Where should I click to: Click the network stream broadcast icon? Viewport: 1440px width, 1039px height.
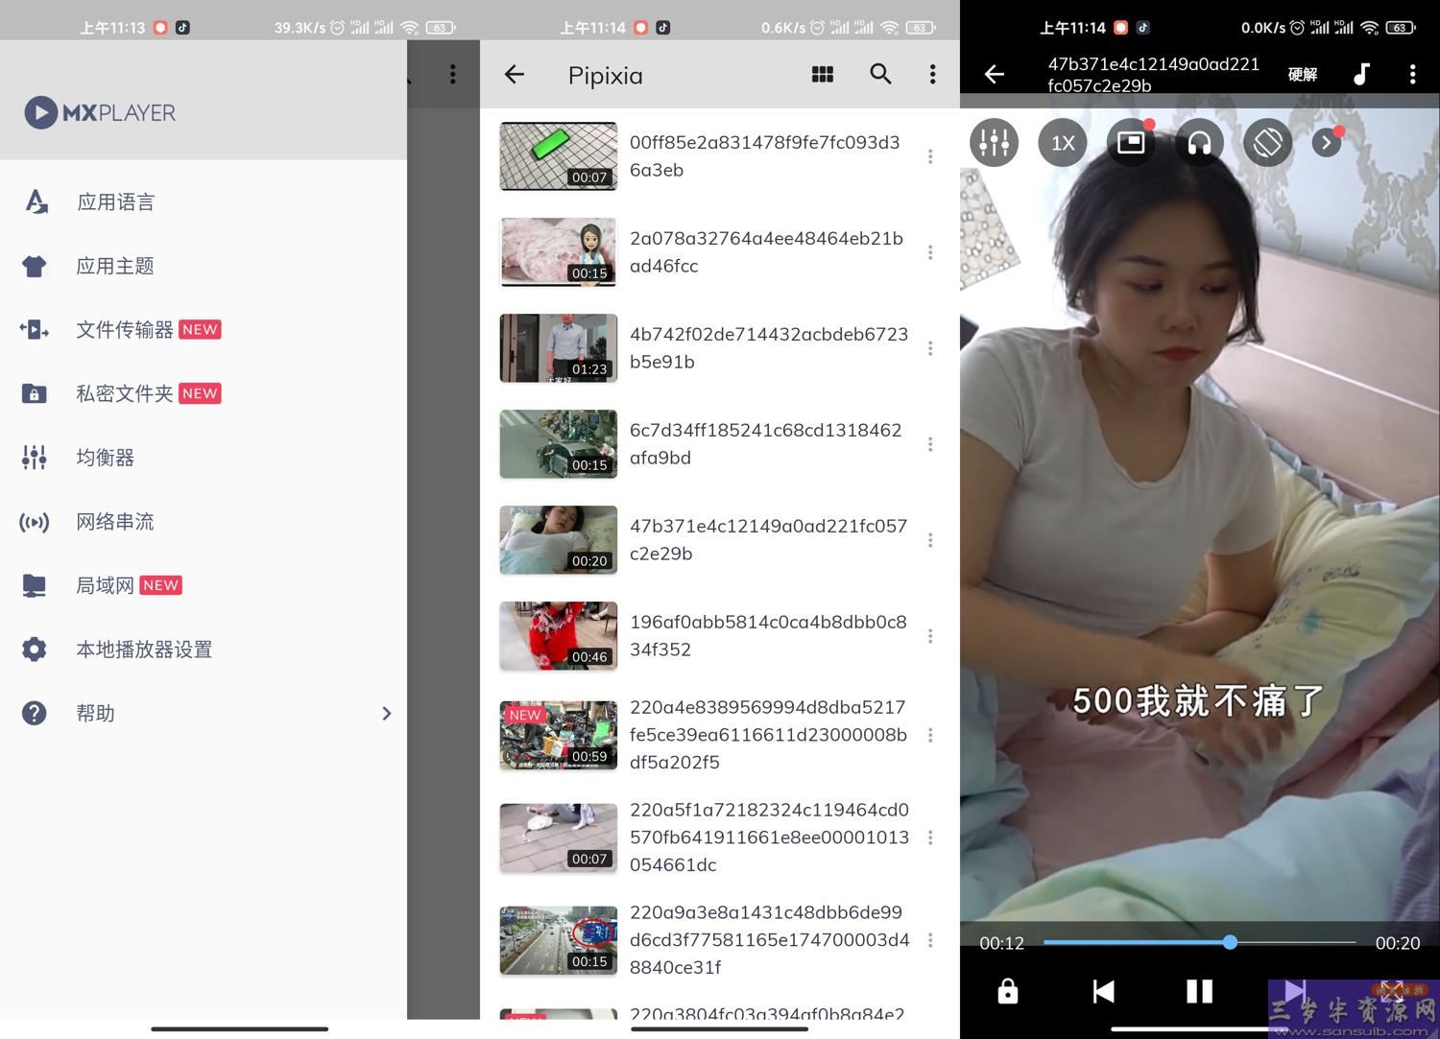click(x=35, y=522)
